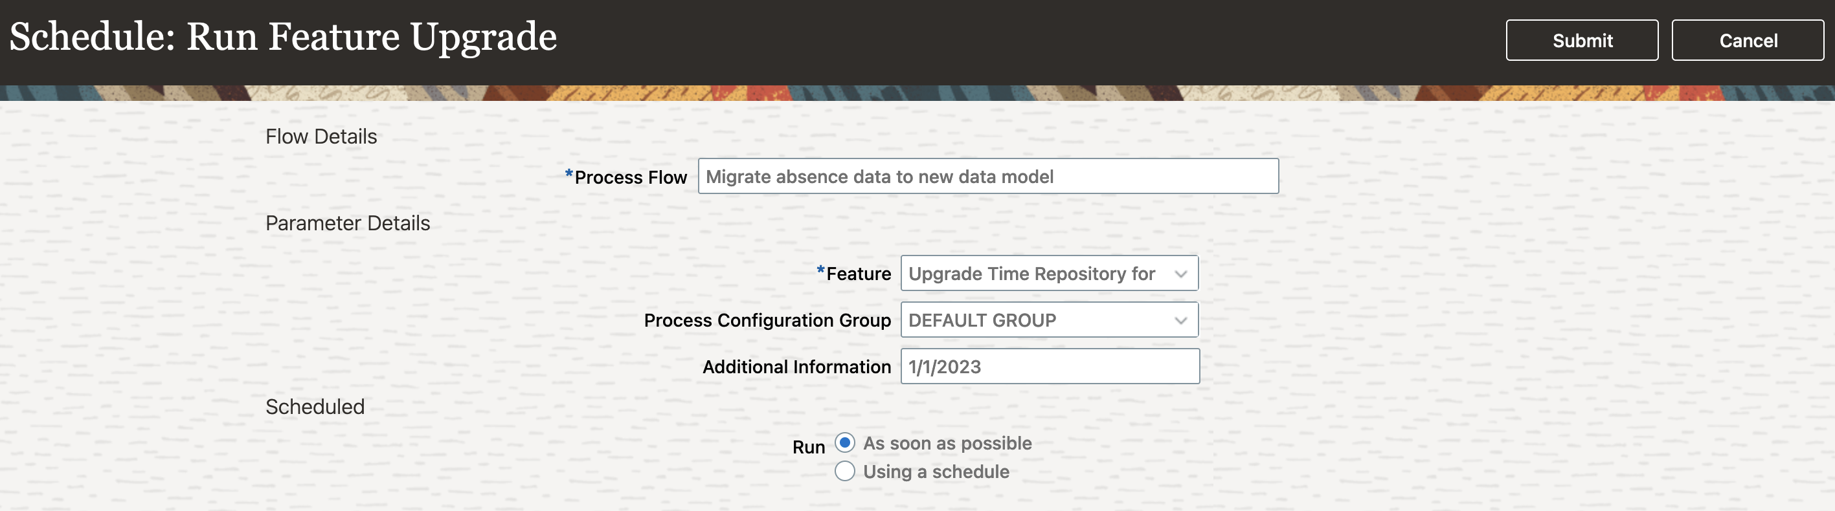The width and height of the screenshot is (1835, 511).
Task: Focus the Process Flow text field
Action: coord(987,177)
